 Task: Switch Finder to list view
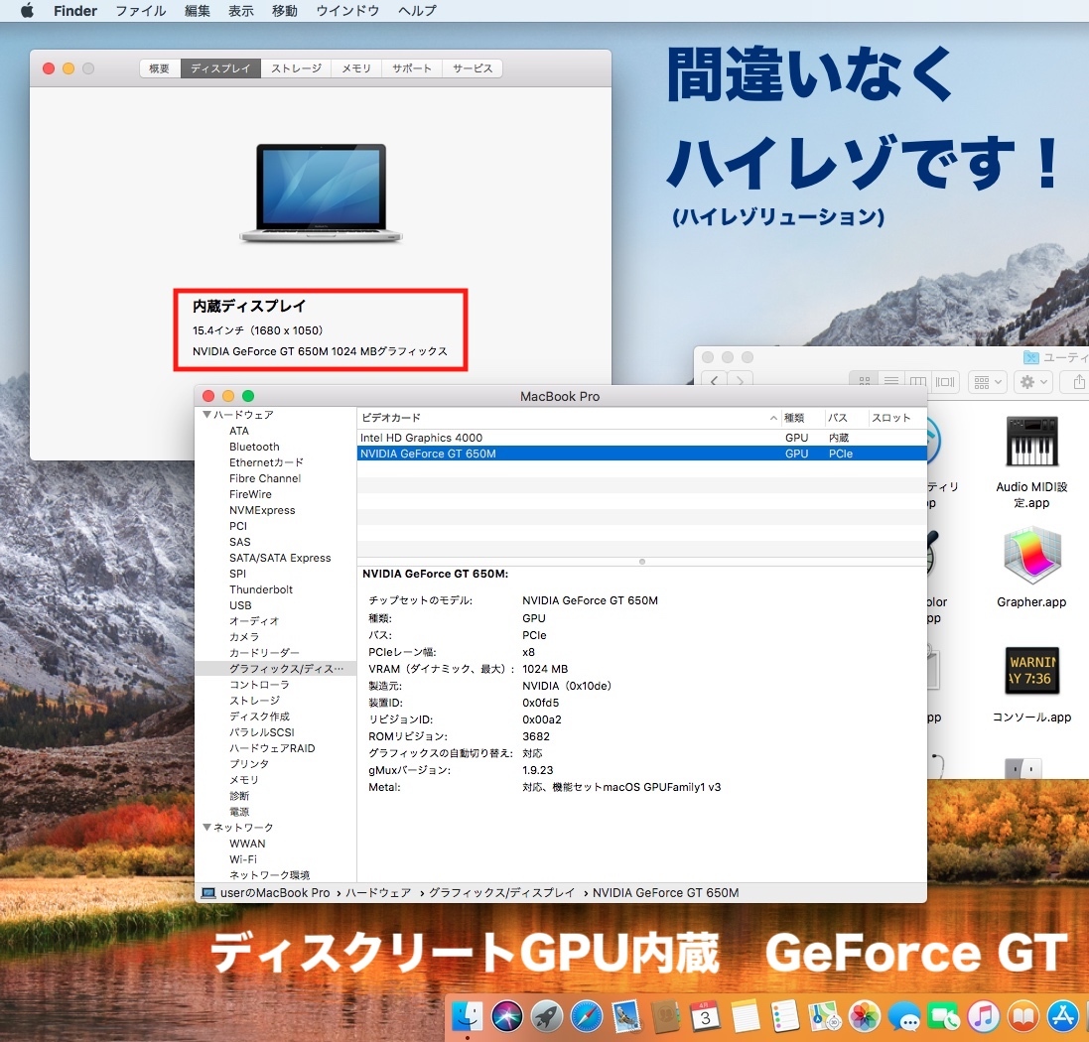click(890, 381)
